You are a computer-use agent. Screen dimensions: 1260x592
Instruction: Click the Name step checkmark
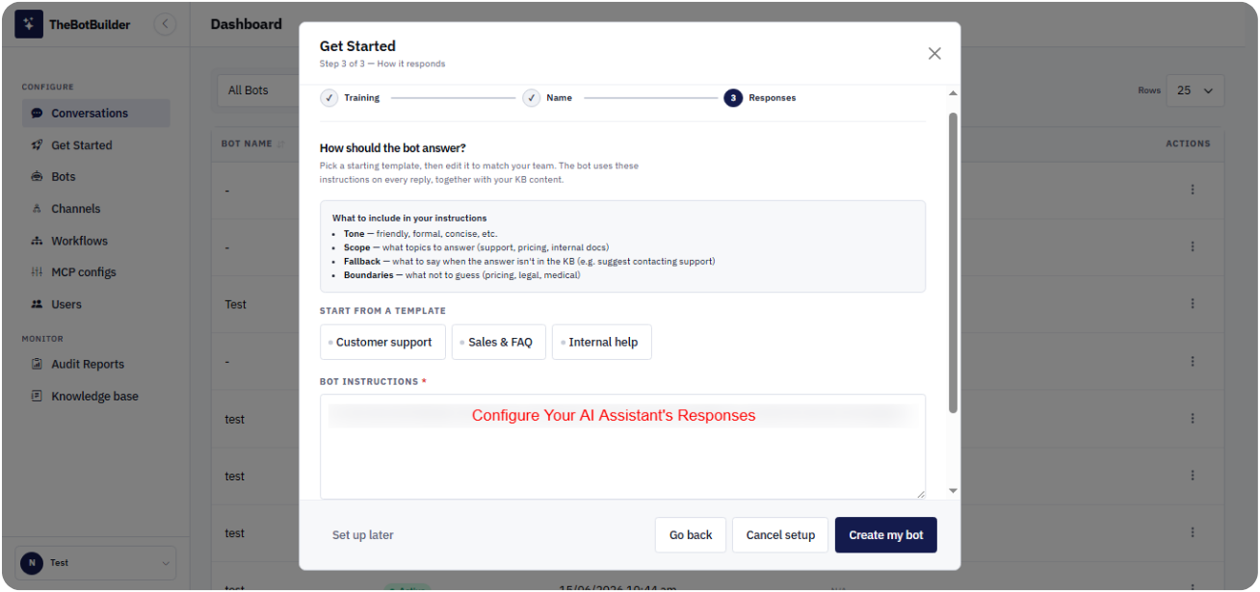point(532,98)
